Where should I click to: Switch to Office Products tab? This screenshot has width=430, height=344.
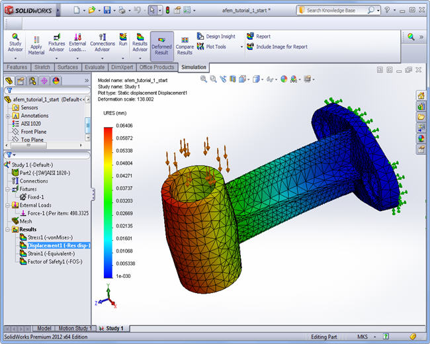157,67
